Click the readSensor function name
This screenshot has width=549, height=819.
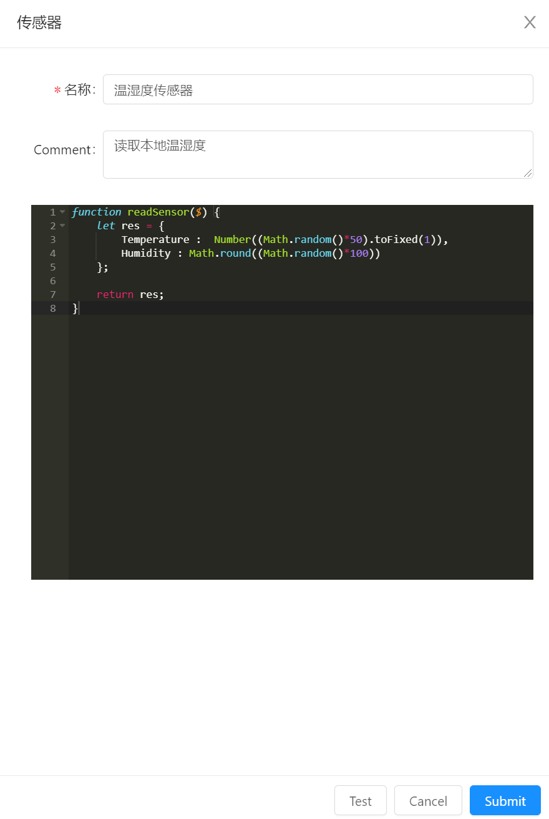coord(158,212)
